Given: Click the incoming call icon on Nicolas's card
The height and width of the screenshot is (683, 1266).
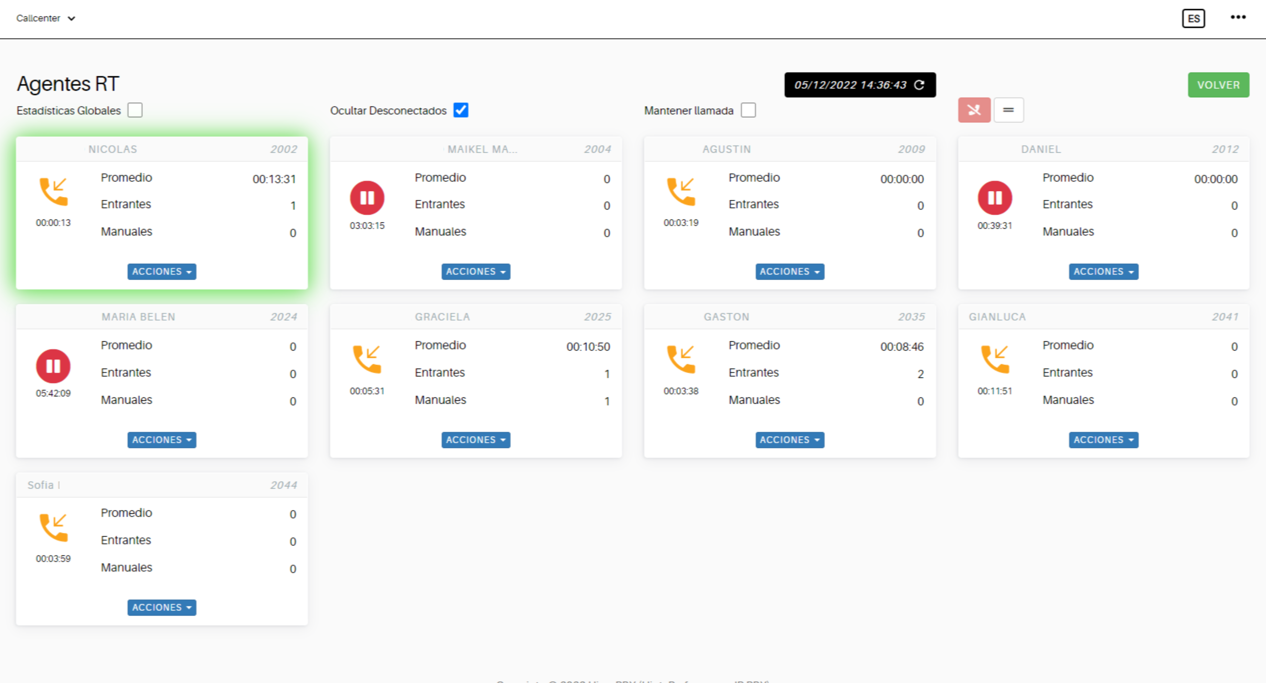Looking at the screenshot, I should [54, 191].
